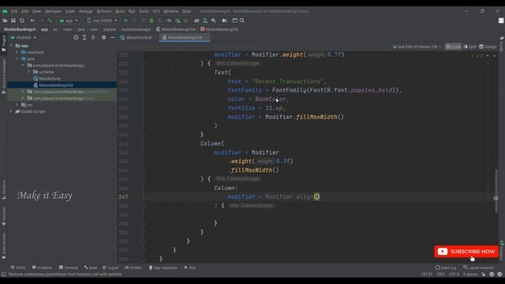Open the Layout Inspector
505x284 pixels.
click(479, 267)
